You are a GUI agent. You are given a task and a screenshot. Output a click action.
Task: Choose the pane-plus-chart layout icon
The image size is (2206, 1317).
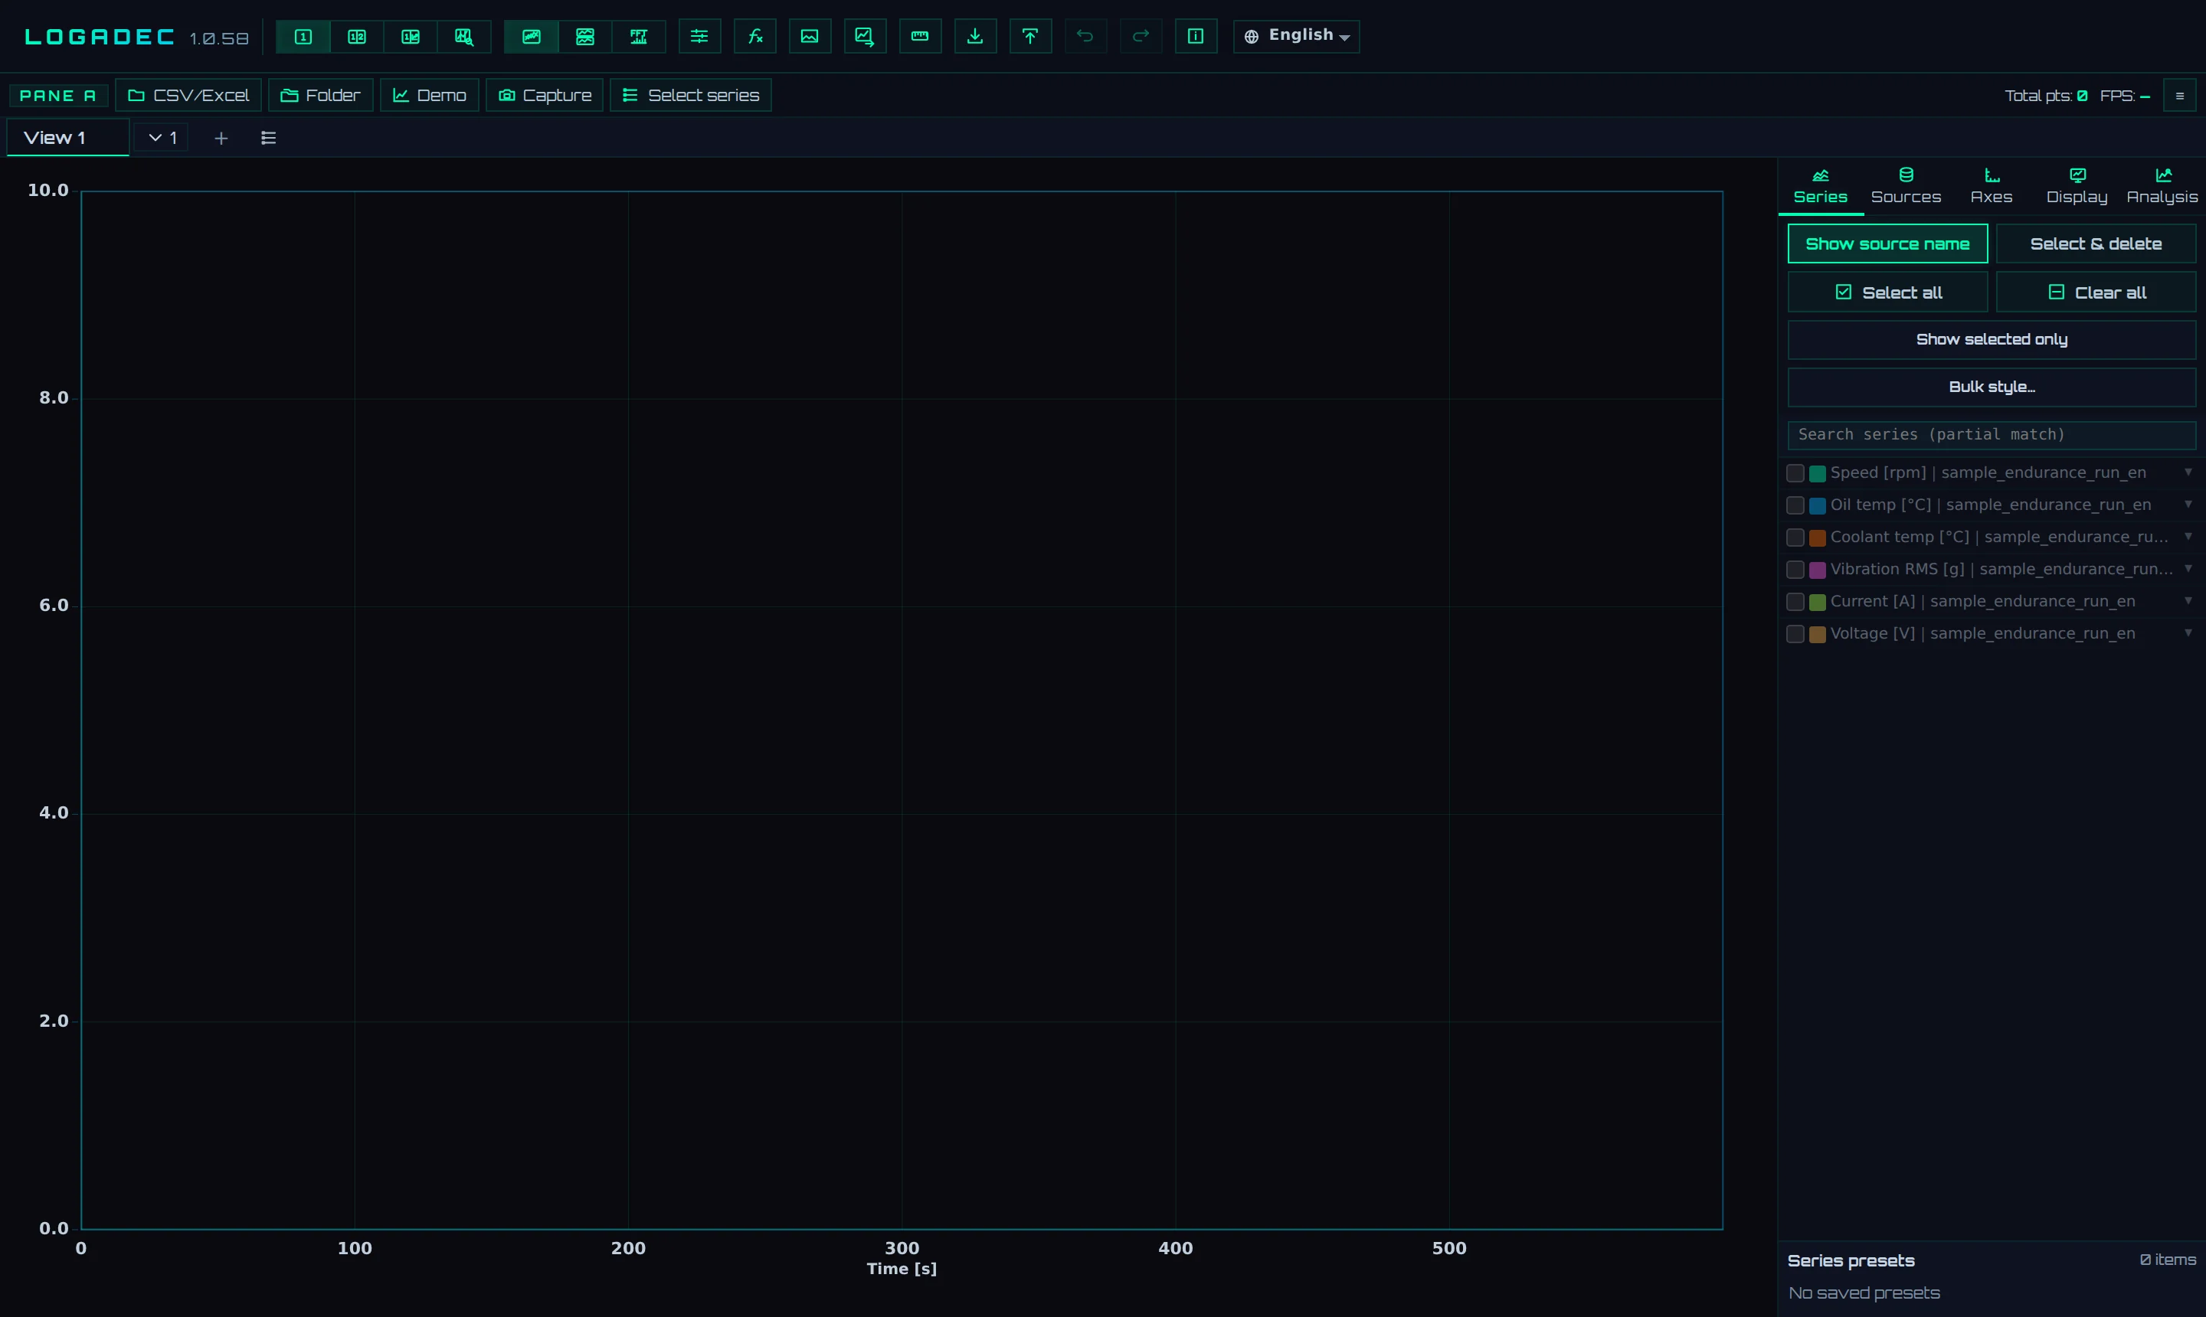410,37
